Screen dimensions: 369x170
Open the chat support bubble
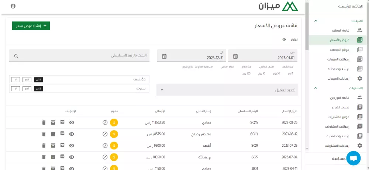pos(354,158)
